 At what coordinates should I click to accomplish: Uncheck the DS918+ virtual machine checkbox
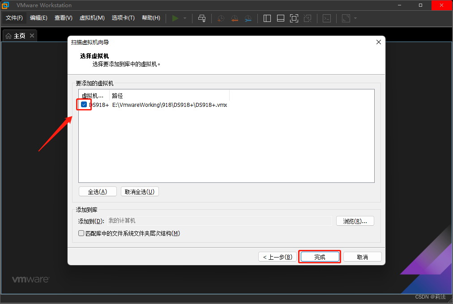pos(84,105)
